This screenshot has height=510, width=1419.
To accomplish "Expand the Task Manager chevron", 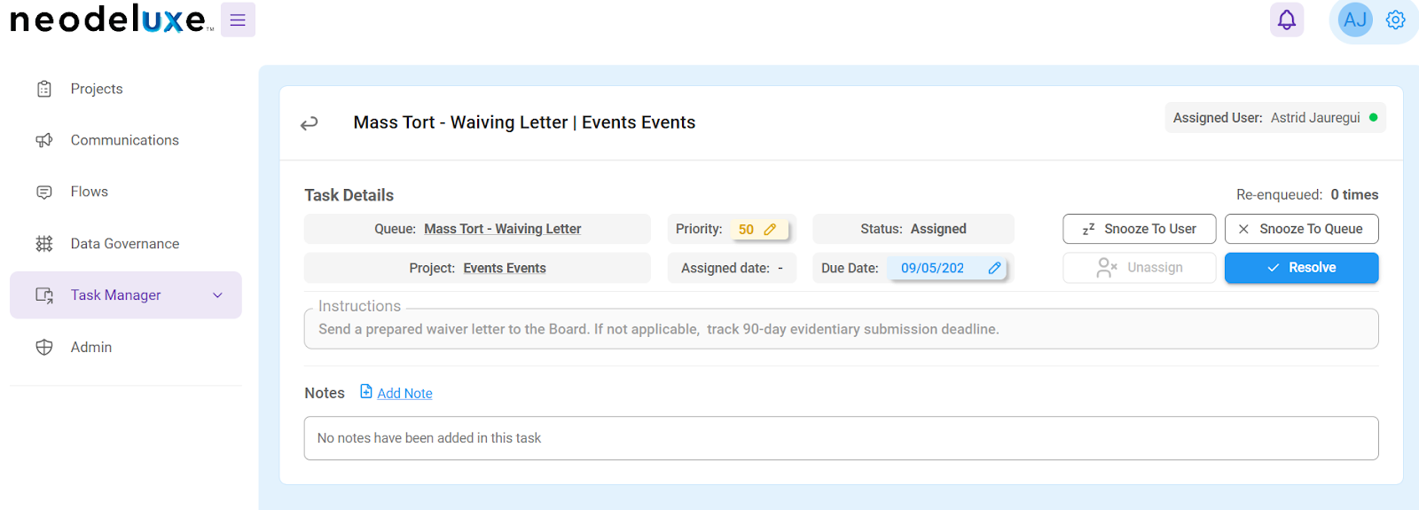I will click(217, 295).
